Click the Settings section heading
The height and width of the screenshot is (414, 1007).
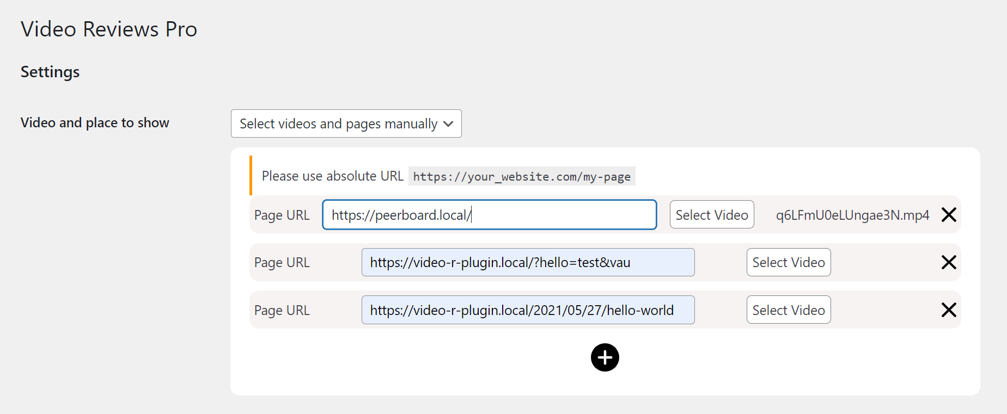point(50,72)
